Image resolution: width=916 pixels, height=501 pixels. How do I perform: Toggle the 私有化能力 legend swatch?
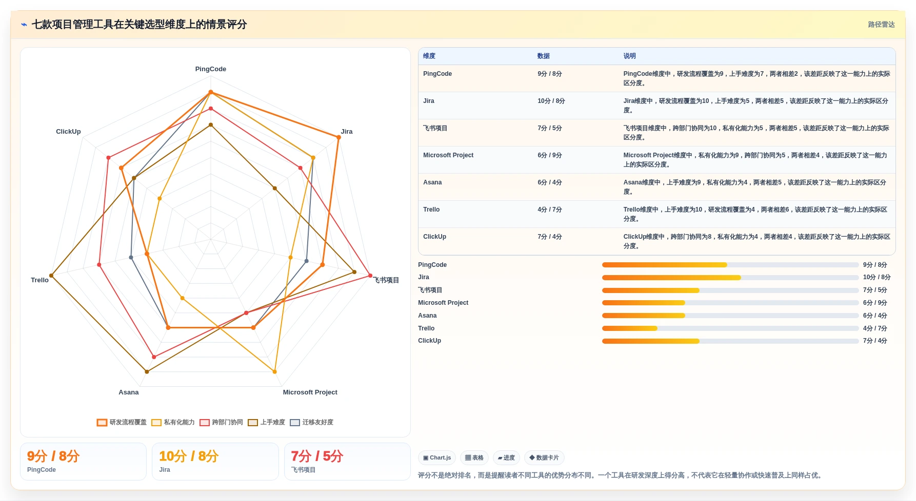pos(156,423)
